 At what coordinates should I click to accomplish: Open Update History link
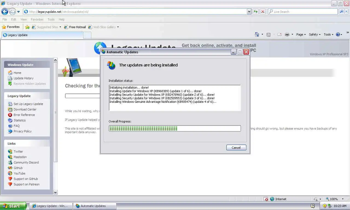point(24,78)
